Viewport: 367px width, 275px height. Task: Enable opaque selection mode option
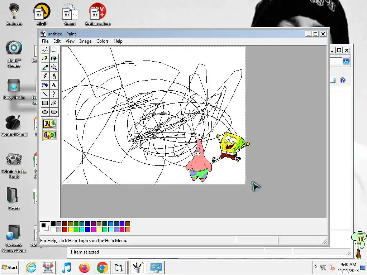[x=49, y=124]
